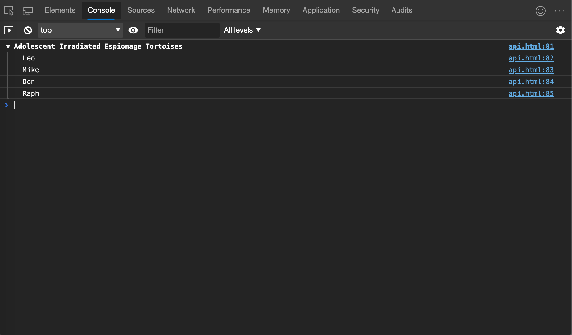Screen dimensions: 572x335
Task: Open source location api.html:83 beside Mike
Action: (531, 70)
